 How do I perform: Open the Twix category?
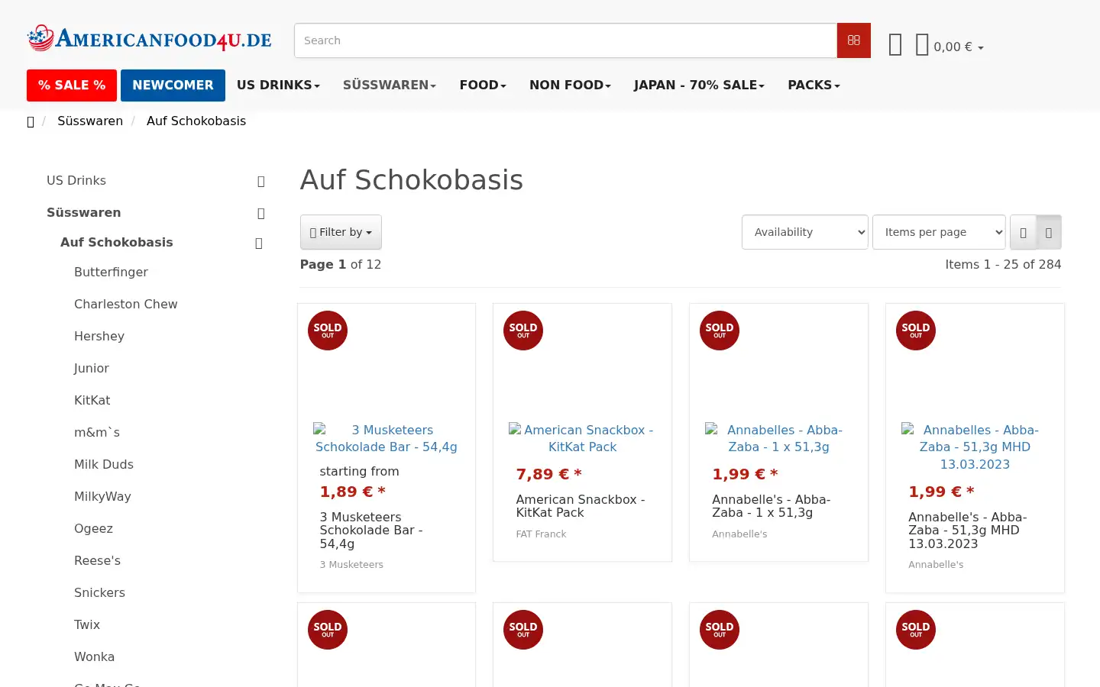(87, 625)
